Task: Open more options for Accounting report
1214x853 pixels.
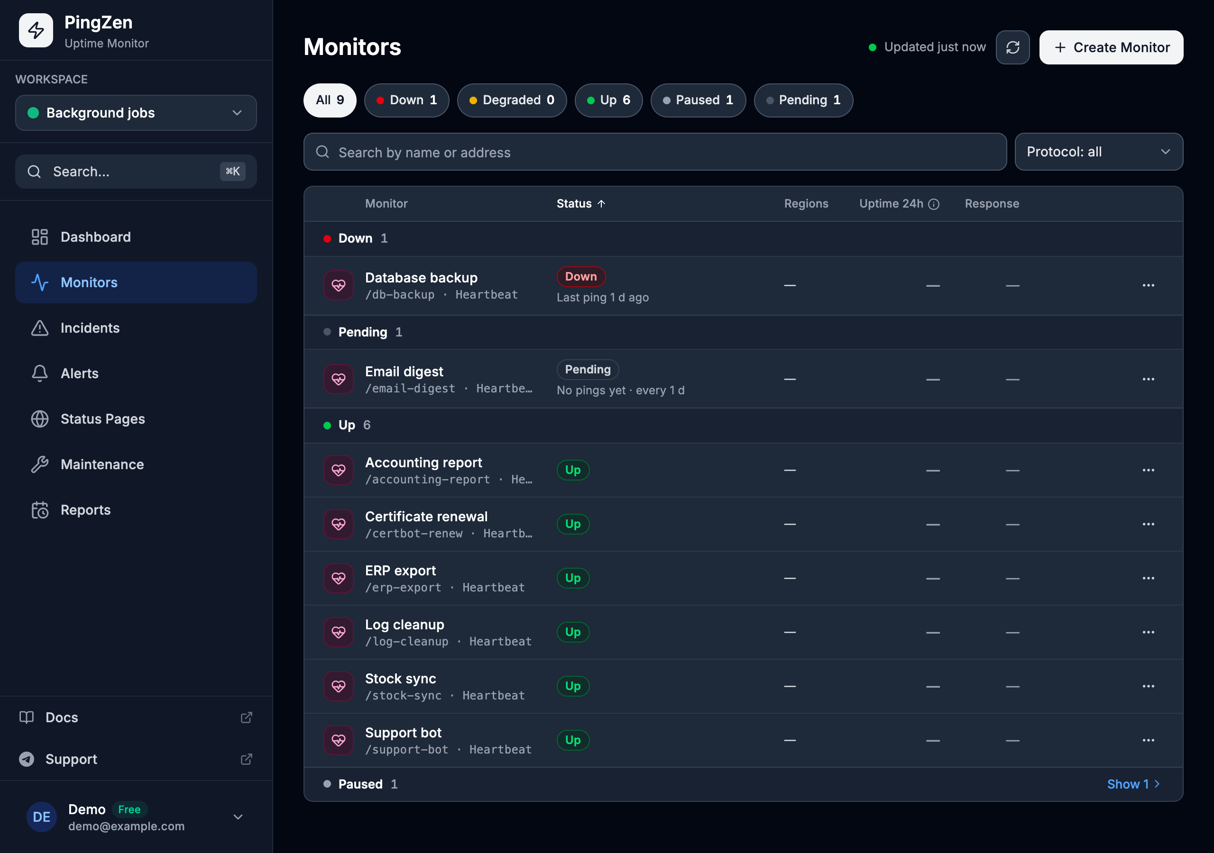Action: 1148,470
